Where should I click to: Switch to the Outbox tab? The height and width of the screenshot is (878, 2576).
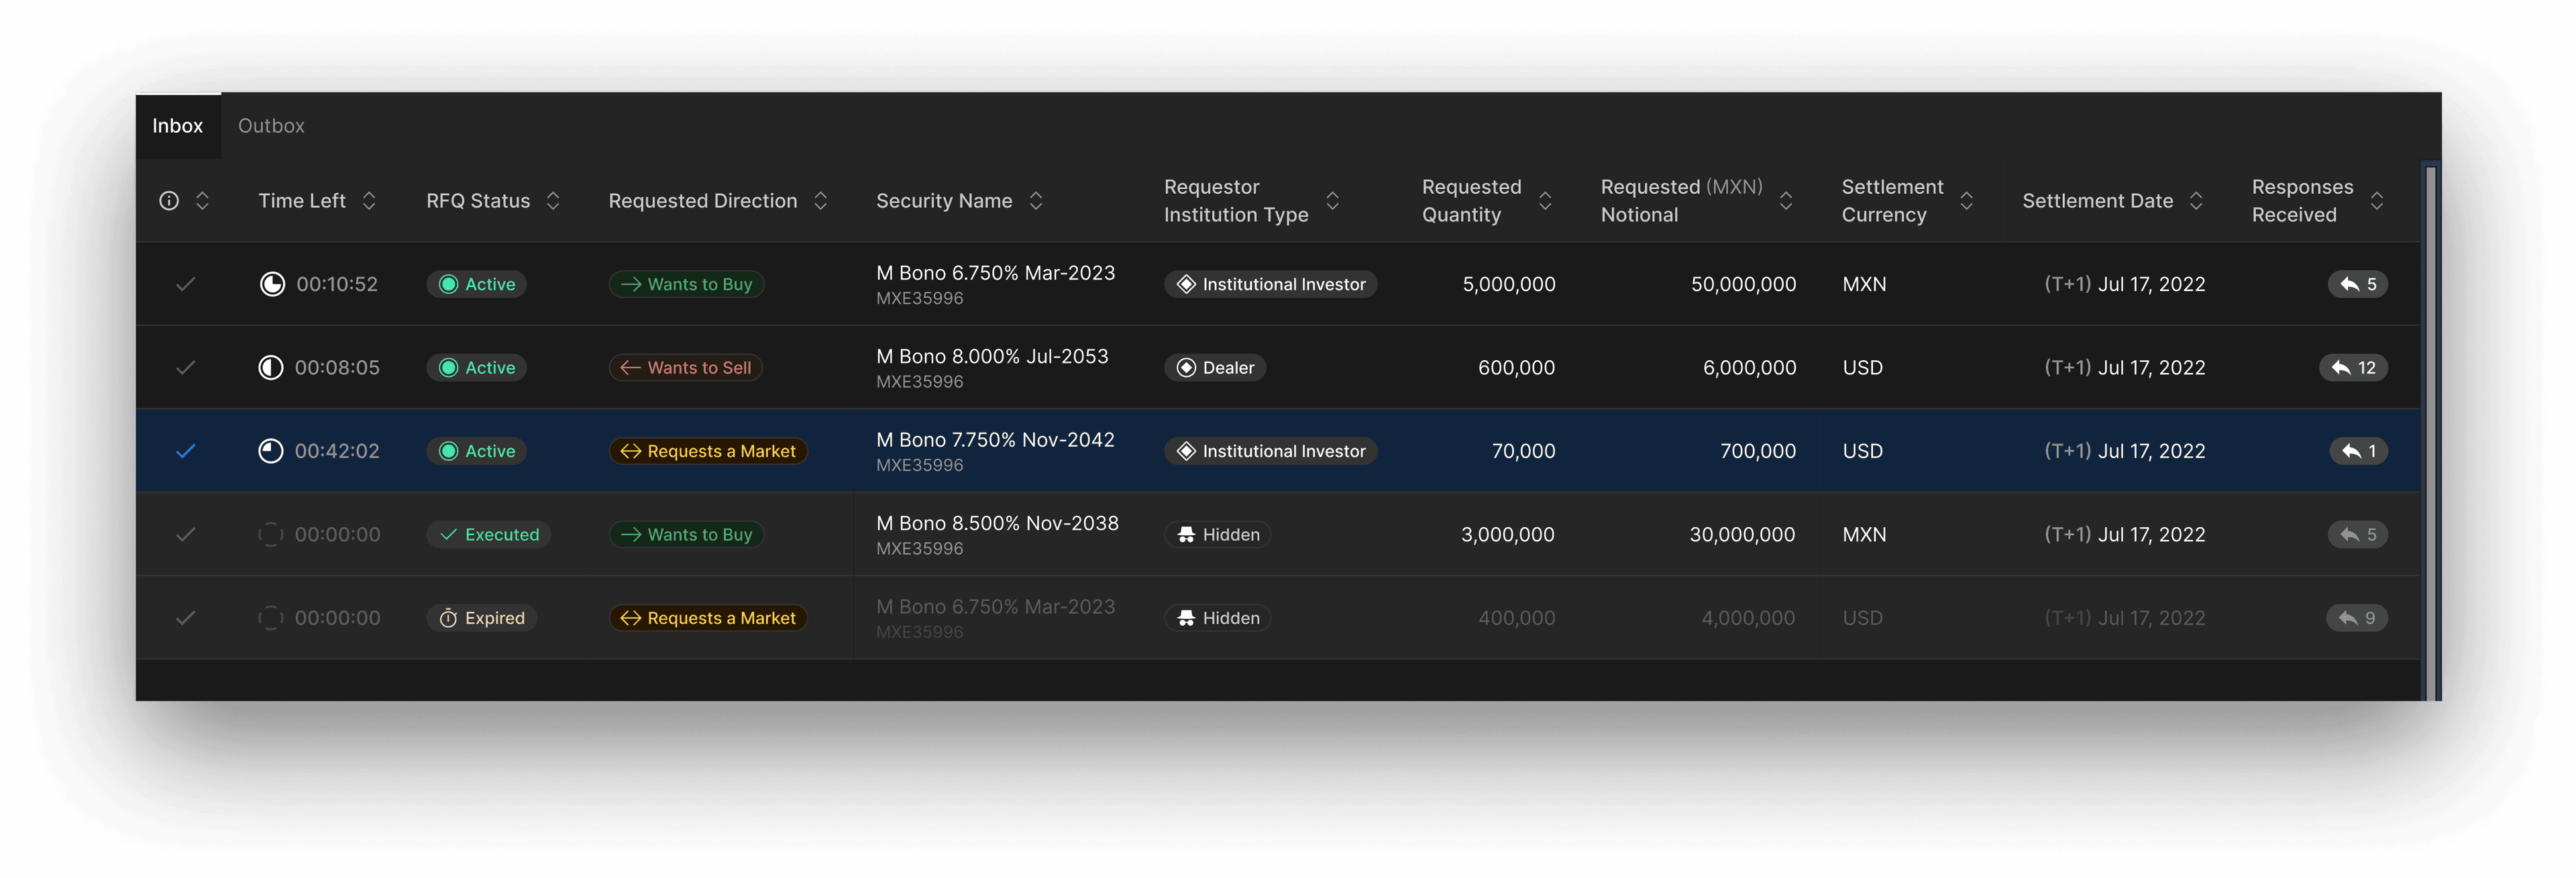[271, 126]
